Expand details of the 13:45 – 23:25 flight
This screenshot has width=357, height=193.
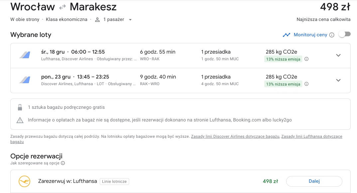pos(338,80)
